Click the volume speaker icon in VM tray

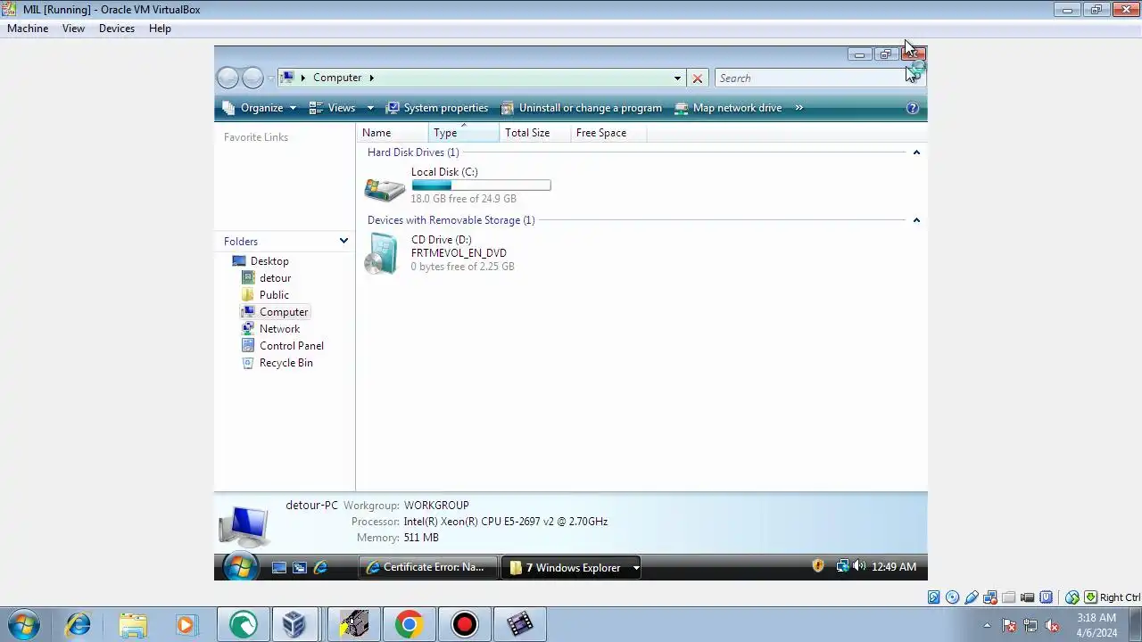coord(858,566)
